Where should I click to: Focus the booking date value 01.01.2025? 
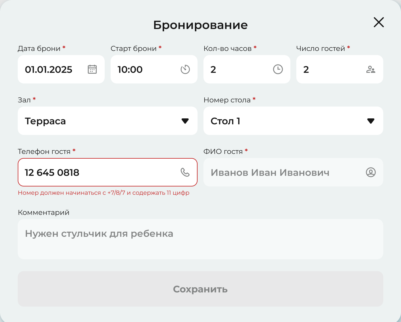coord(48,70)
